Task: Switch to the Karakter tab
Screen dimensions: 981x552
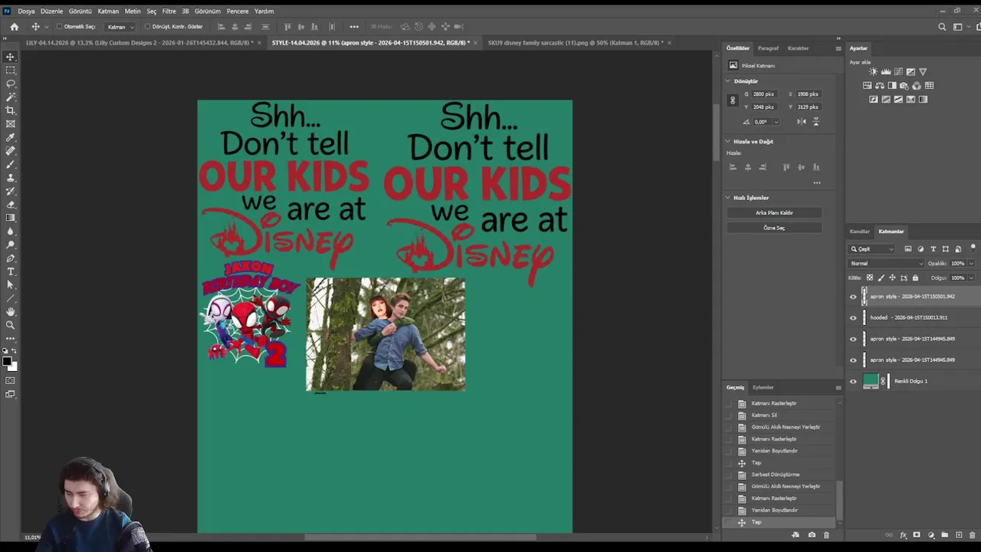Action: tap(798, 48)
